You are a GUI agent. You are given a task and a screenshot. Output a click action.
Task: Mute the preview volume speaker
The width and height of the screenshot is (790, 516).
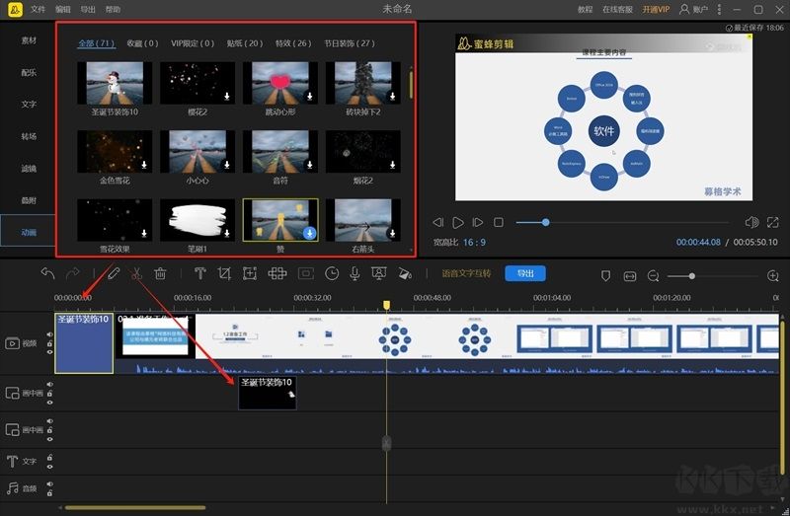click(x=751, y=222)
